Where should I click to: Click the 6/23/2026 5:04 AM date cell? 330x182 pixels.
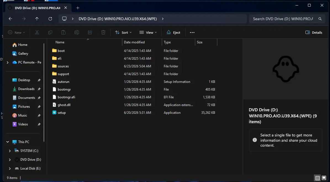[138, 66]
